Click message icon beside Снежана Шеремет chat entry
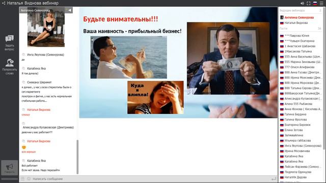Viewport: 326px width, 183px height. (23, 82)
